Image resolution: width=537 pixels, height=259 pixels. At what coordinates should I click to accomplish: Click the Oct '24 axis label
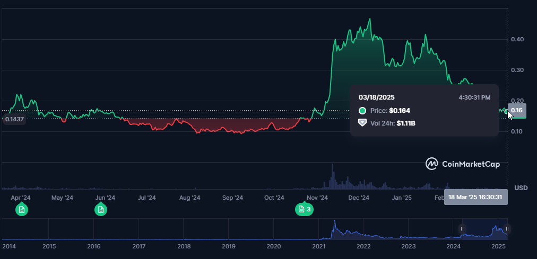tap(274, 198)
